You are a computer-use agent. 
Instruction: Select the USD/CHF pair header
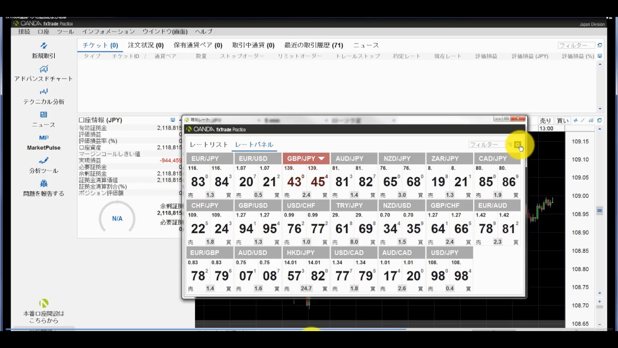306,205
